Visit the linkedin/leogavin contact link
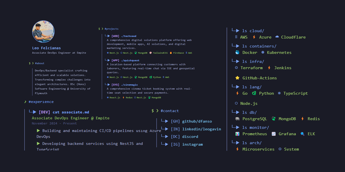This screenshot has height=172, width=345. click(x=202, y=129)
